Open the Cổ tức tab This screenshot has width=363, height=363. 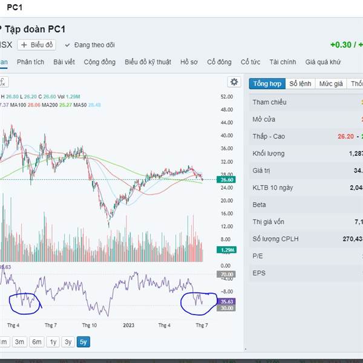click(x=250, y=62)
